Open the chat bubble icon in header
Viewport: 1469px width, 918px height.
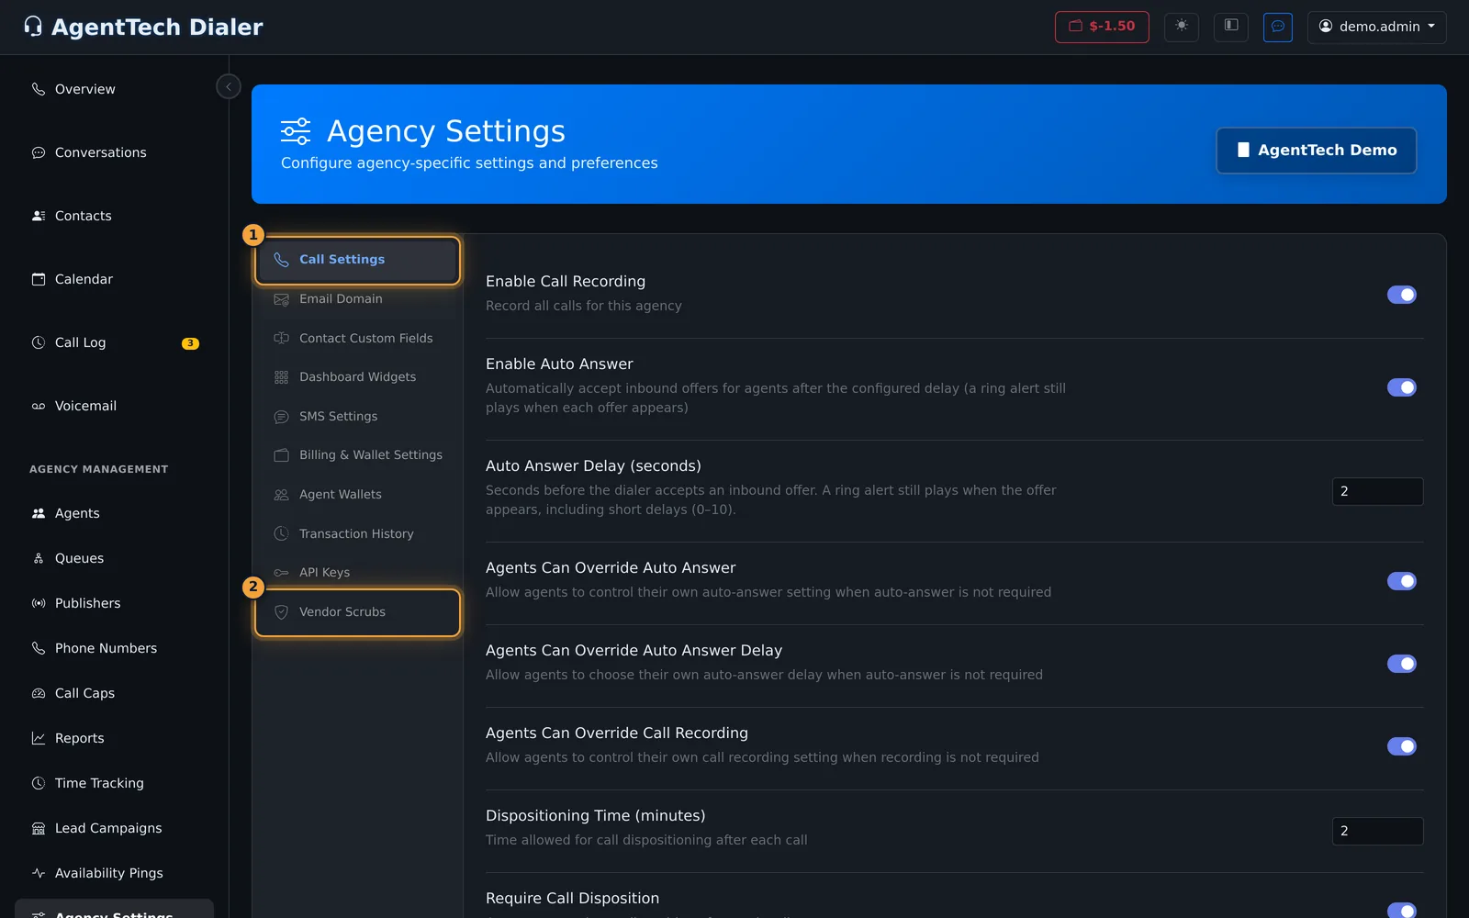click(x=1278, y=27)
